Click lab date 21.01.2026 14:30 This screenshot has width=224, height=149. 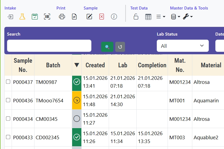point(123,100)
